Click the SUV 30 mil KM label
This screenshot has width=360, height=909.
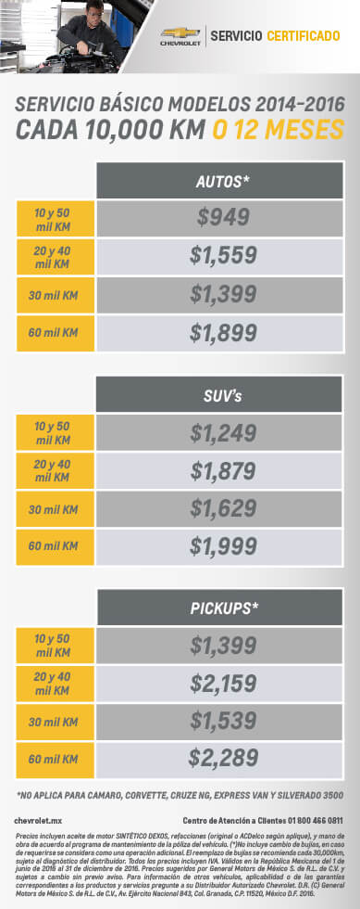(56, 509)
